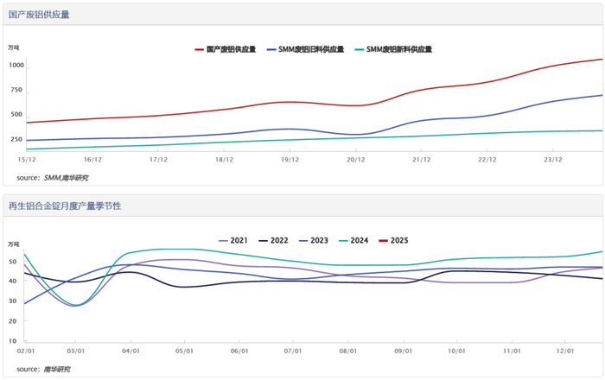Toggle the 国产废铝供应量 legend series

(226, 49)
